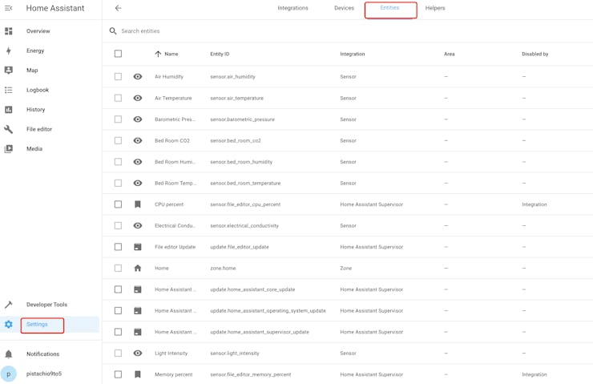
Task: Open the Overview dashboard icon
Action: point(9,31)
